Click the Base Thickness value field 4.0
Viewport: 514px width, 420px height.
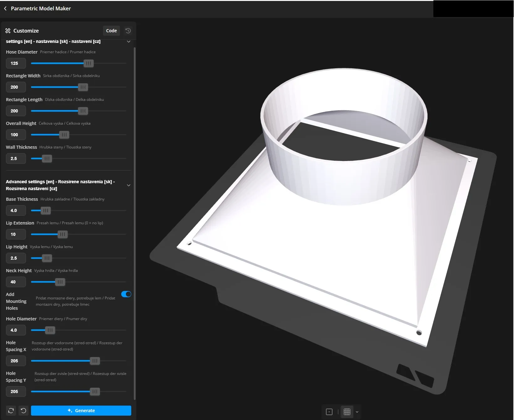(x=16, y=210)
